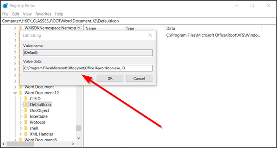
Task: Click the Insertable folder icon
Action: 26,117
